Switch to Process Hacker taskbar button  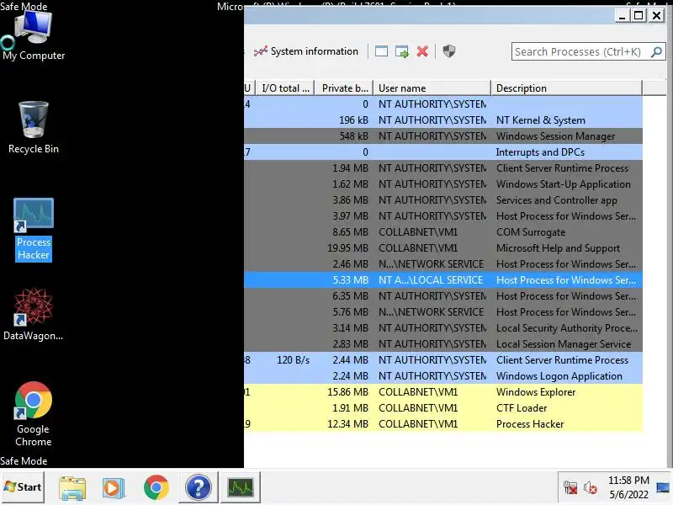[241, 487]
